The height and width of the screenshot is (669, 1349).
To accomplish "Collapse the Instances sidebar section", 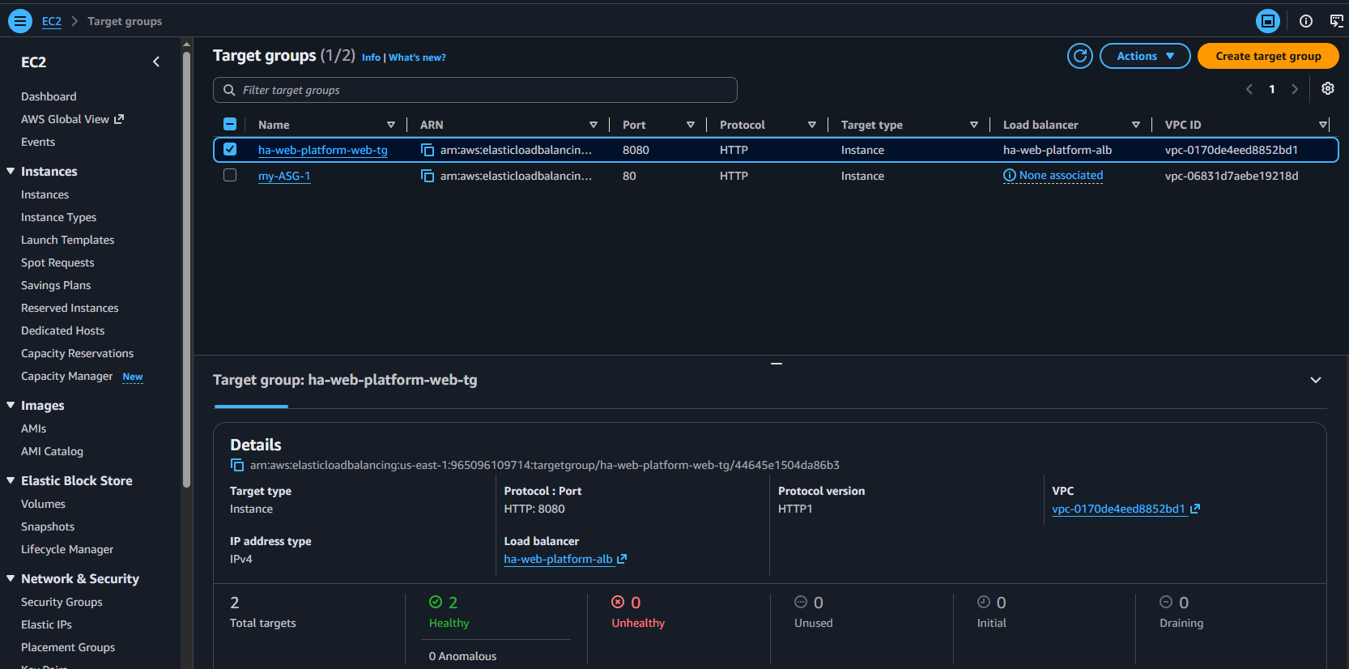I will (x=11, y=171).
